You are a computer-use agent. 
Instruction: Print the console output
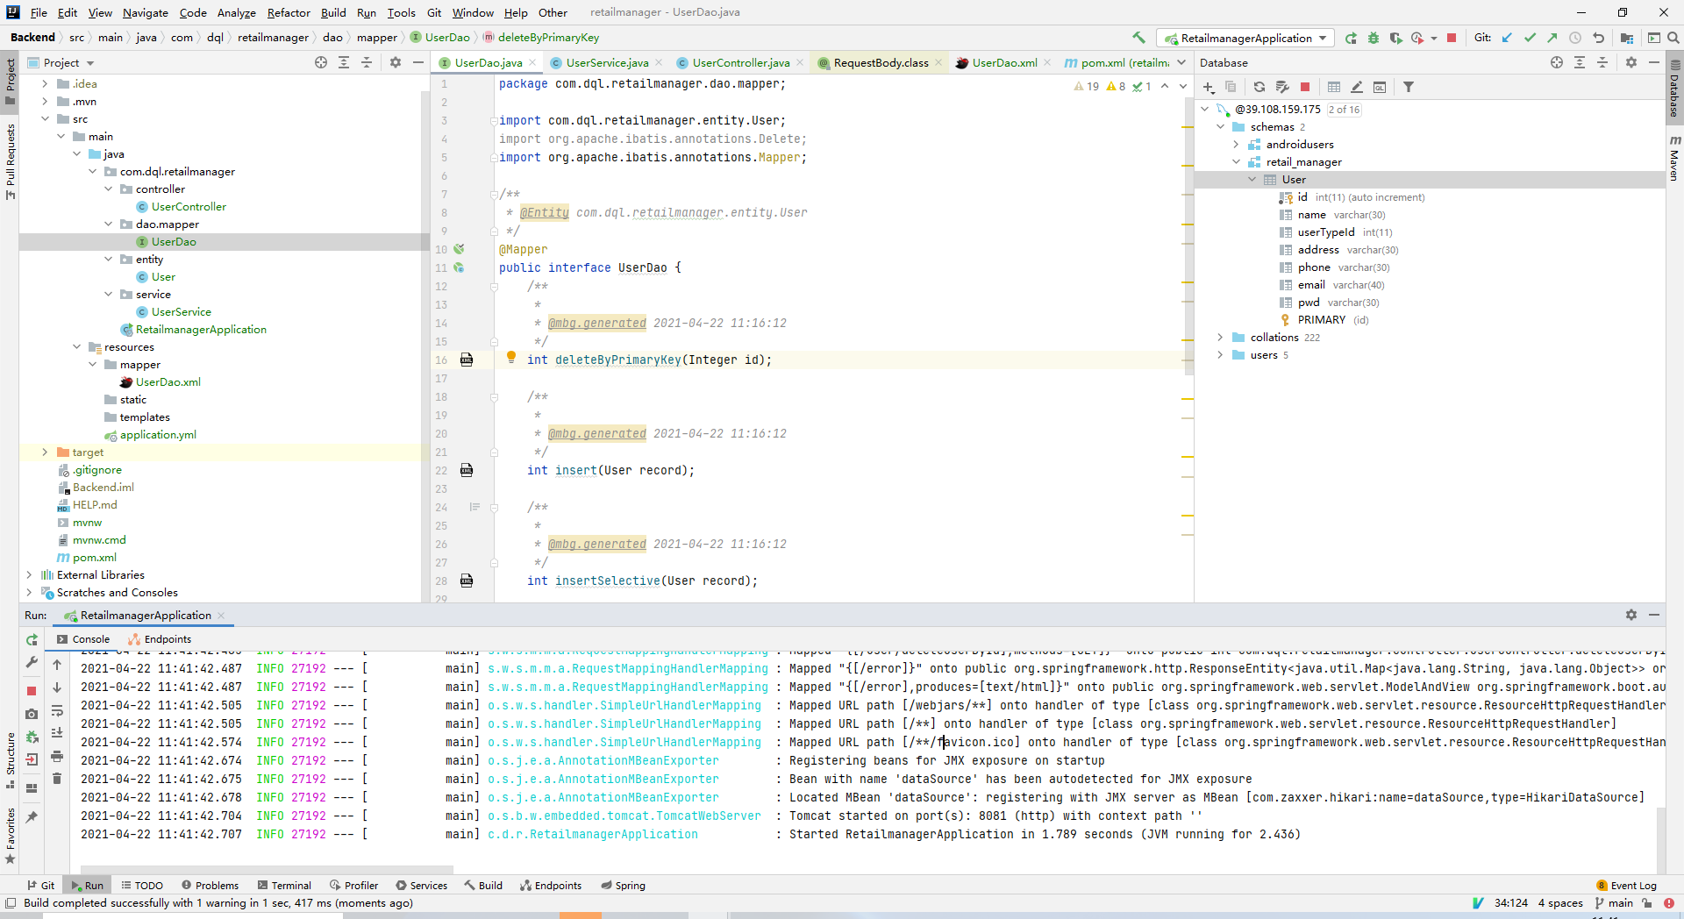(x=57, y=756)
